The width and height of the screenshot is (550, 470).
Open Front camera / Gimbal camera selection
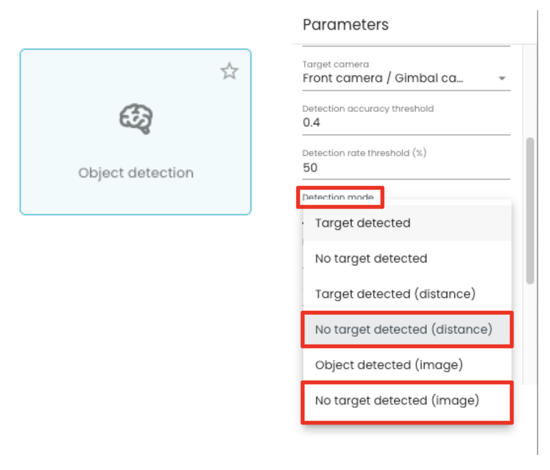[x=406, y=78]
